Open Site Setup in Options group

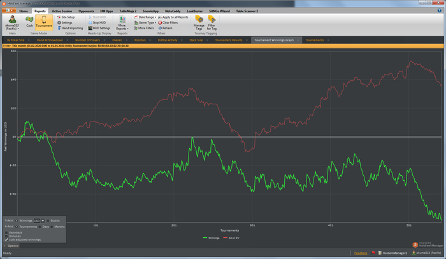coord(66,17)
